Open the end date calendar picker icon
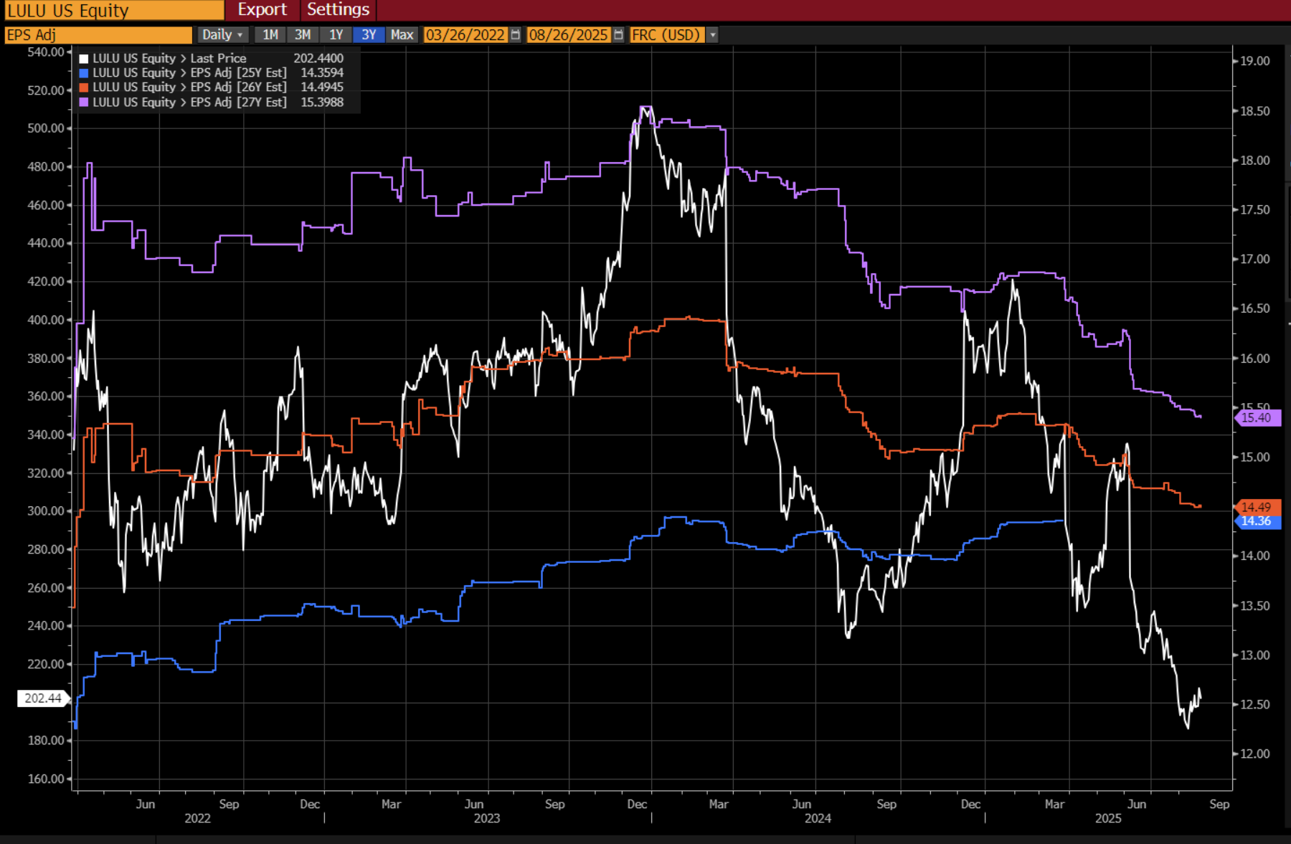Screen dimensions: 1291x844 point(618,34)
